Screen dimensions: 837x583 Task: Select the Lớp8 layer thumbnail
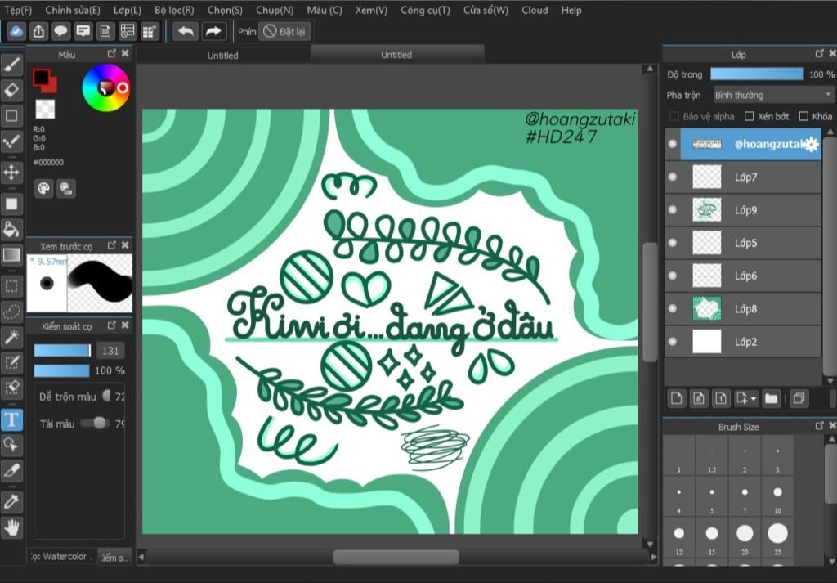click(706, 308)
